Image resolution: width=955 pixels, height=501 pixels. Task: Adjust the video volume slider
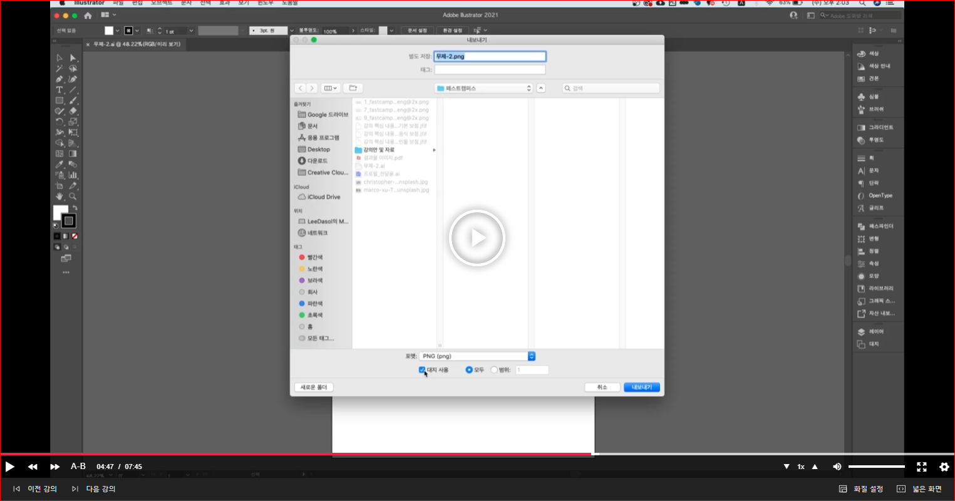(x=876, y=467)
